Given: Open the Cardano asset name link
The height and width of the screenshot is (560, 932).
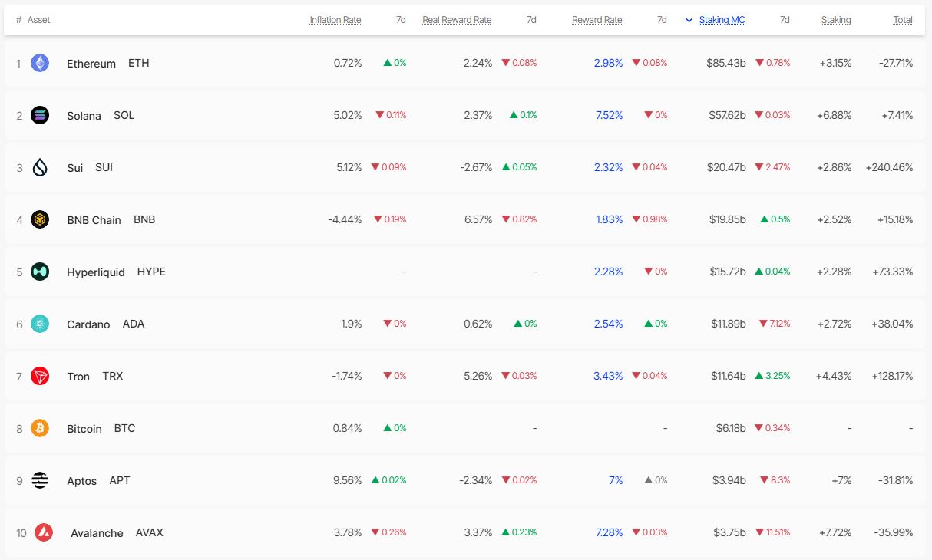Looking at the screenshot, I should (x=88, y=324).
